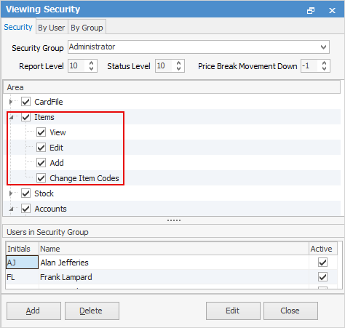Viewport: 345px width, 328px height.
Task: Decrease Report Level with down arrow
Action: (x=91, y=68)
